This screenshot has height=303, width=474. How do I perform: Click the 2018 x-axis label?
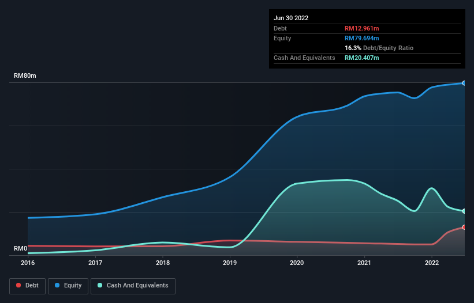[x=163, y=263]
